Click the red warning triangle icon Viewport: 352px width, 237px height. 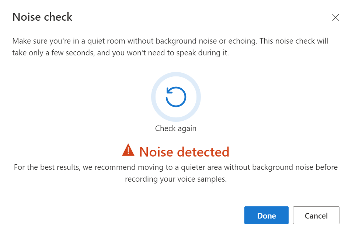click(128, 150)
